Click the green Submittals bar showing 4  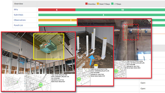(x=102, y=15)
